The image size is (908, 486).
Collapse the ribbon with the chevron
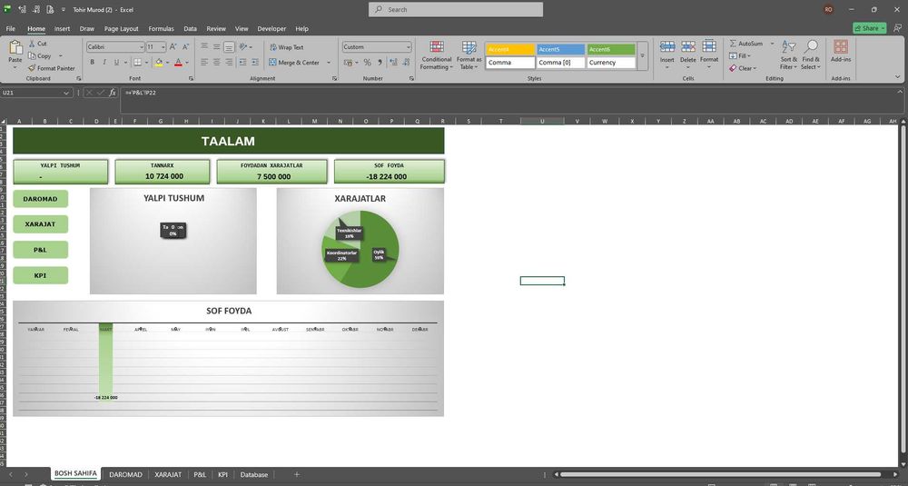tap(898, 77)
